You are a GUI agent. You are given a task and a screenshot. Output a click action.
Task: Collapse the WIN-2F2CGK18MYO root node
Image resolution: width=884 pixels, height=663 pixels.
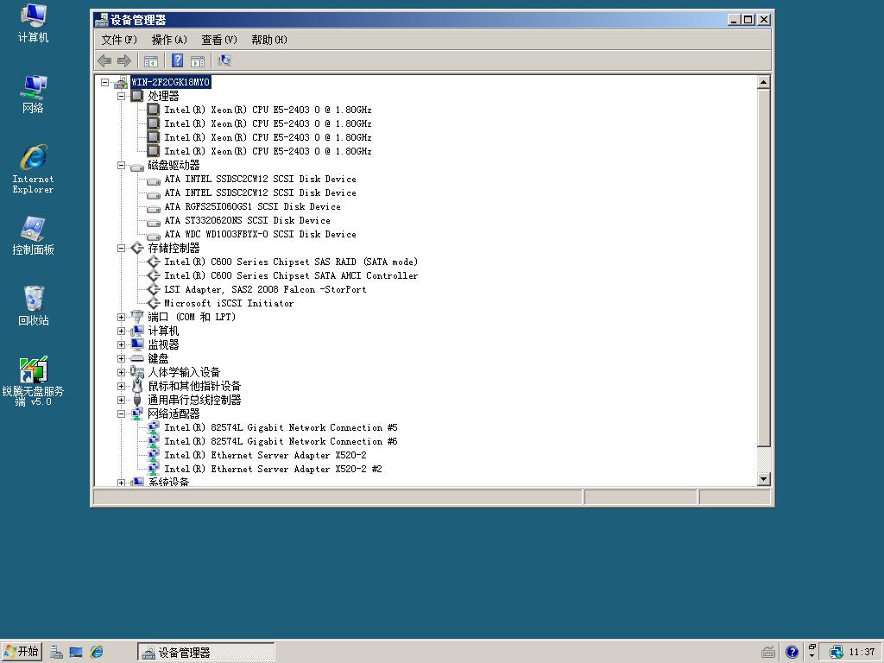tap(104, 82)
